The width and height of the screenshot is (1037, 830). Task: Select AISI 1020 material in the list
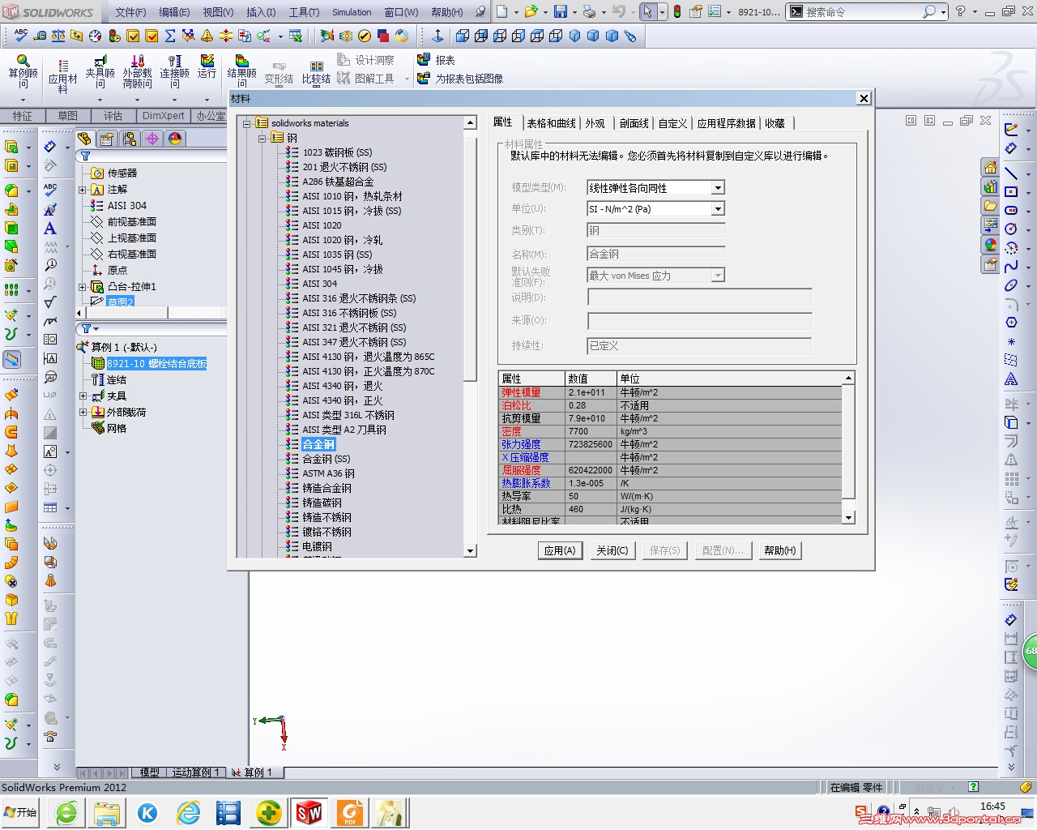322,225
